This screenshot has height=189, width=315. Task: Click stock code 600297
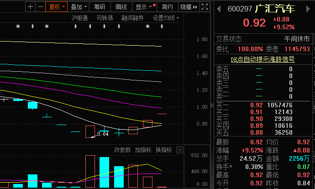(240, 9)
